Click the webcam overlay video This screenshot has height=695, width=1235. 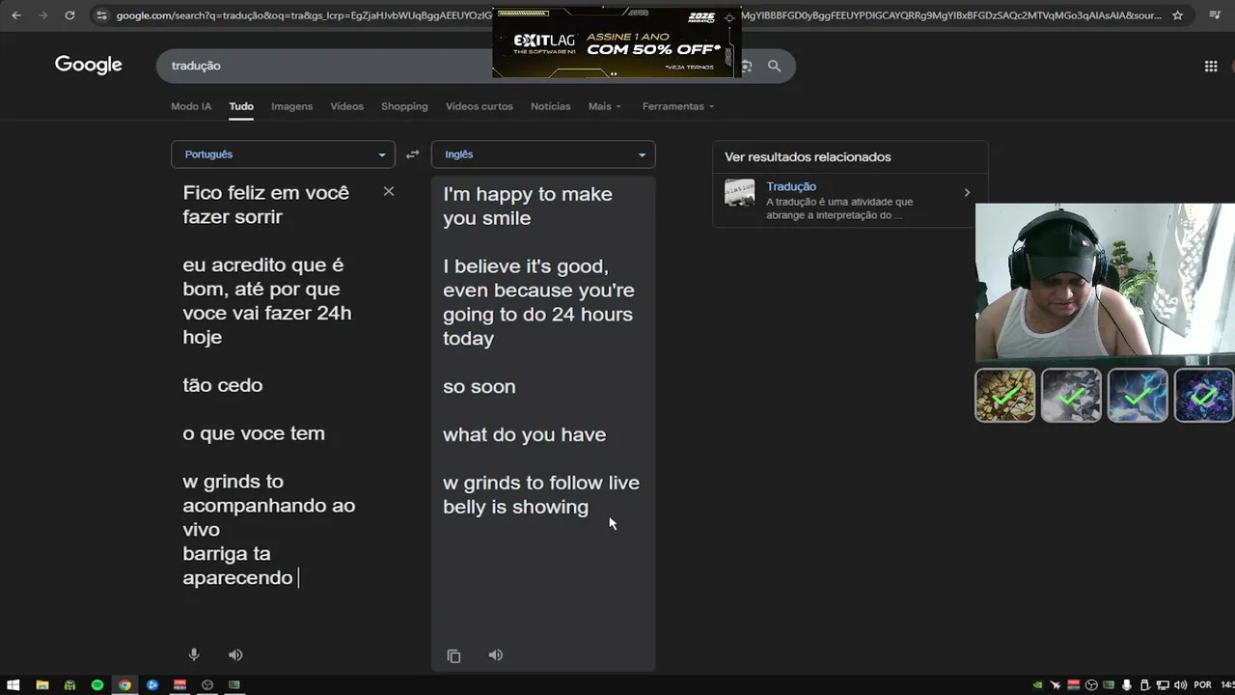pos(1105,282)
